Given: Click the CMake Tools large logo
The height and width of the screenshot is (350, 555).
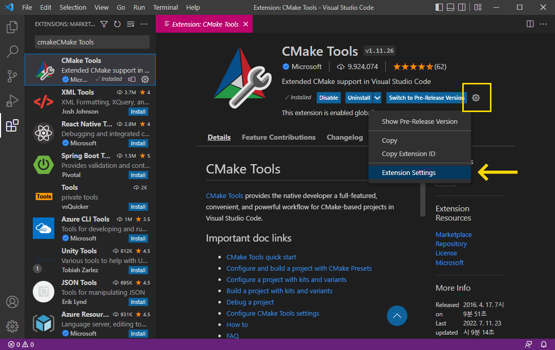Looking at the screenshot, I should click(243, 78).
